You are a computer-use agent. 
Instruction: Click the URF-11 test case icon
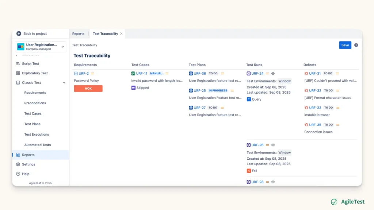[133, 74]
